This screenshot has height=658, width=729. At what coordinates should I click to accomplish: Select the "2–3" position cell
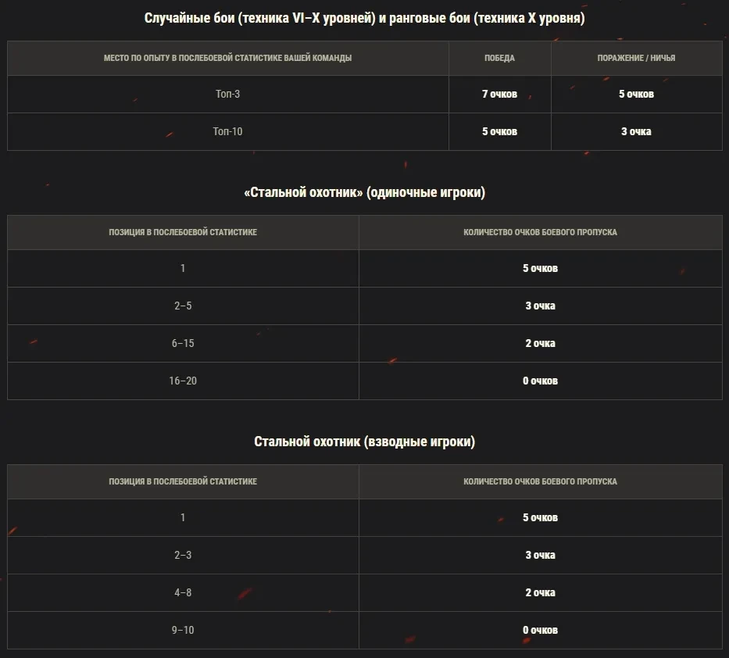[x=183, y=556]
